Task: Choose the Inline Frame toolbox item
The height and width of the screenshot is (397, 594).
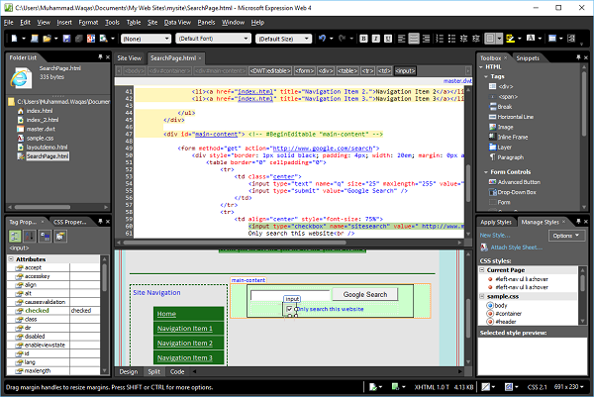Action: (x=514, y=138)
